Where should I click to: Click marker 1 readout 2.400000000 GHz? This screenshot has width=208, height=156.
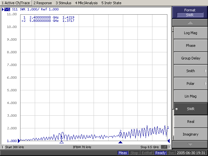click(x=44, y=17)
